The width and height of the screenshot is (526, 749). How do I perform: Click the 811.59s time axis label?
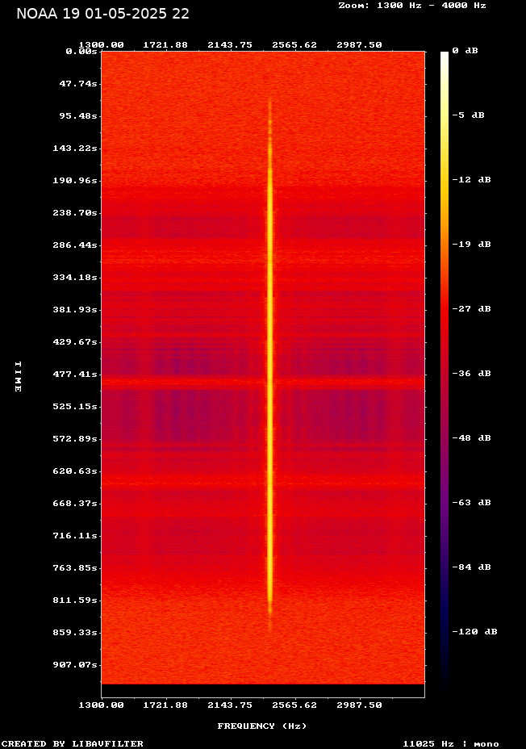click(75, 600)
